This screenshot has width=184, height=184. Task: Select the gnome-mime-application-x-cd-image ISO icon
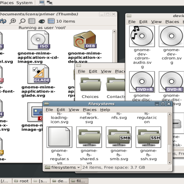click(38, 40)
